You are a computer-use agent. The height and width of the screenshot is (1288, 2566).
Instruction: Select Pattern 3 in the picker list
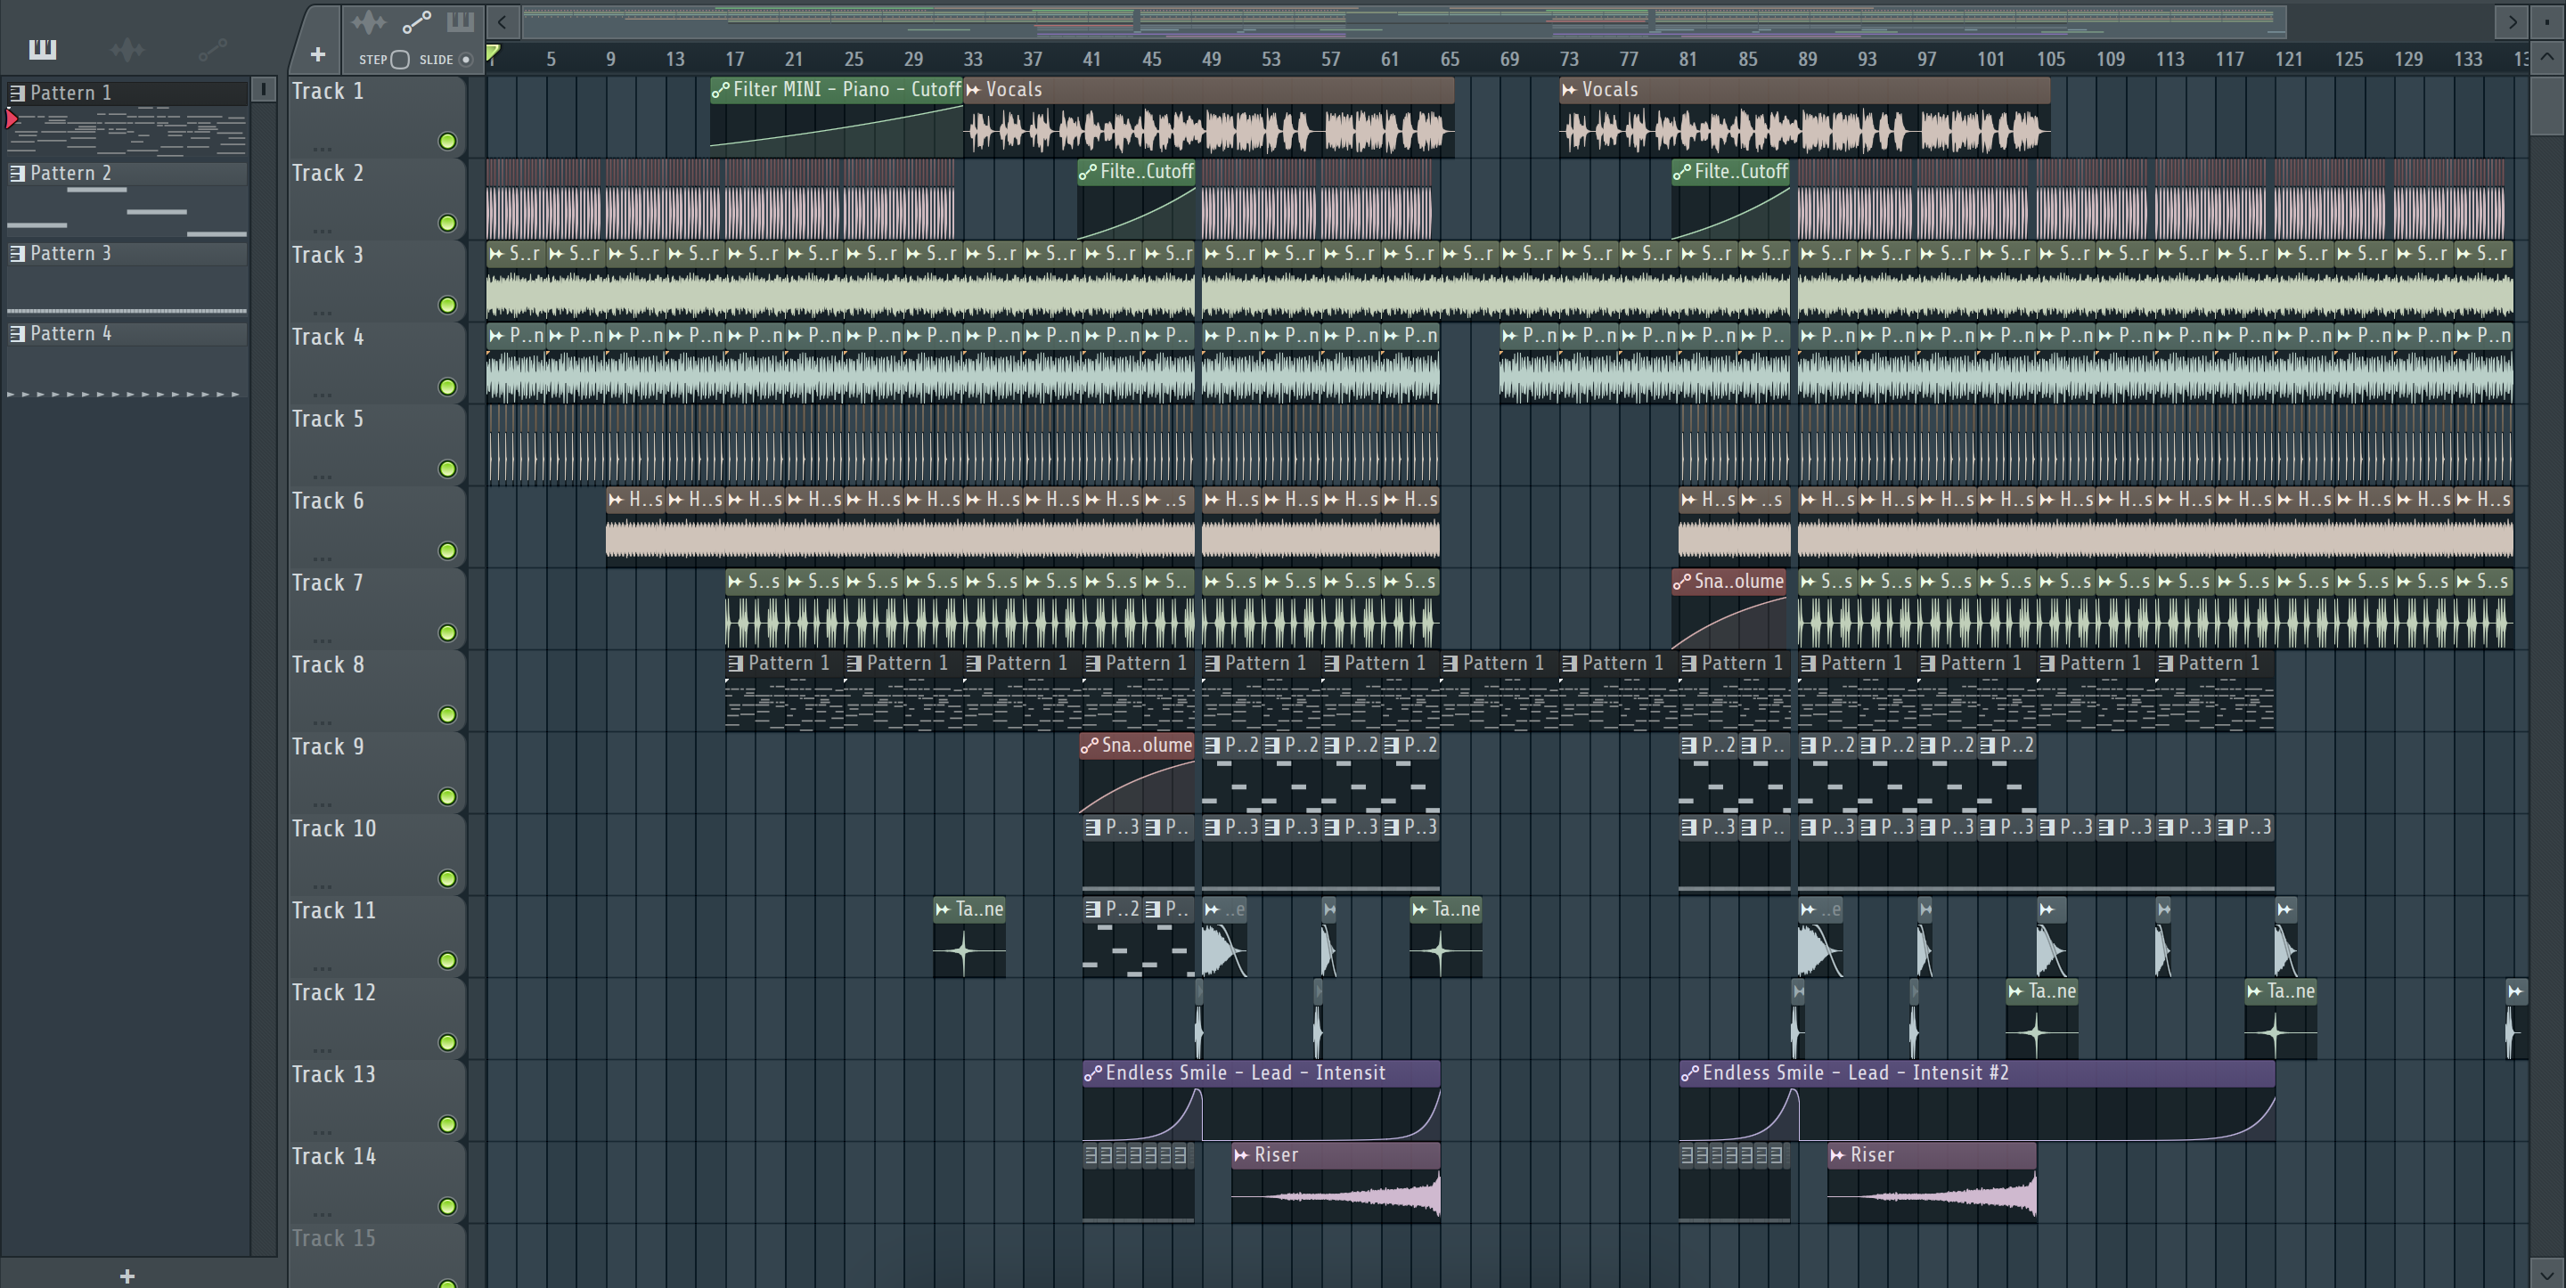click(x=127, y=253)
